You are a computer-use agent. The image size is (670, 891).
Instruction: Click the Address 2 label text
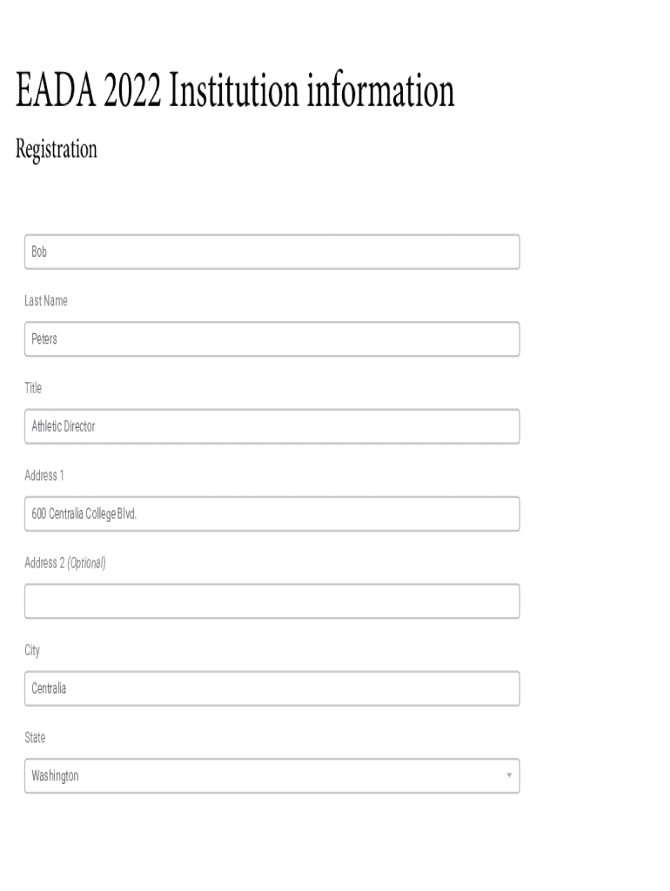point(44,563)
